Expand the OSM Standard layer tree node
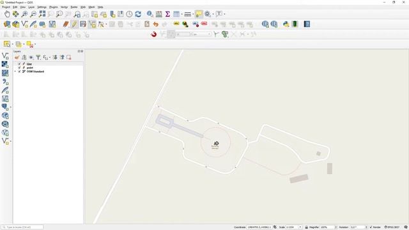 (x=15, y=71)
